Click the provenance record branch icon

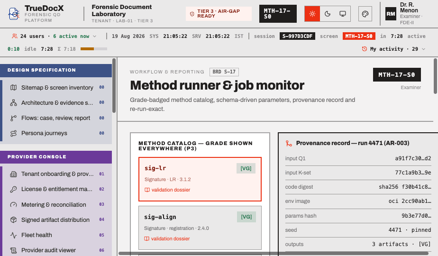[x=289, y=143]
